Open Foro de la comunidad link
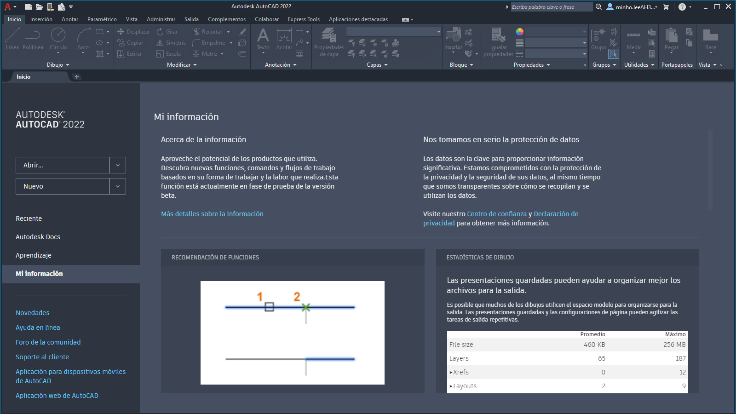This screenshot has height=414, width=736. pyautogui.click(x=48, y=342)
